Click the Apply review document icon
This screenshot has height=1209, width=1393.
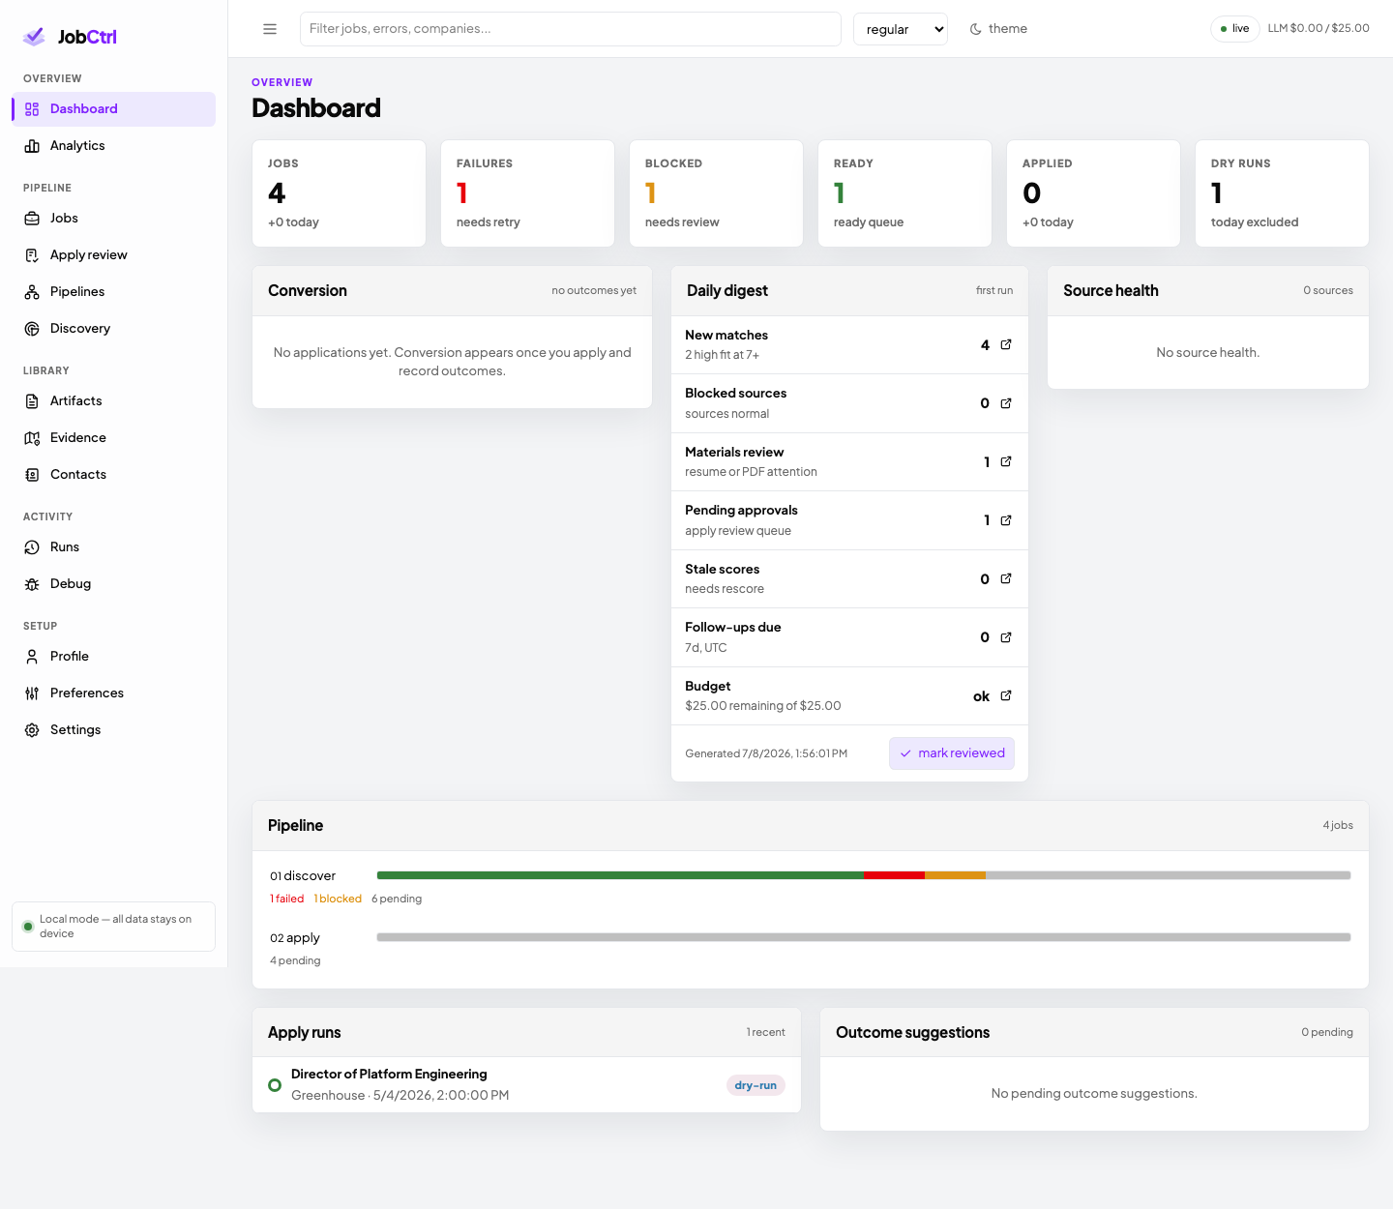click(32, 255)
